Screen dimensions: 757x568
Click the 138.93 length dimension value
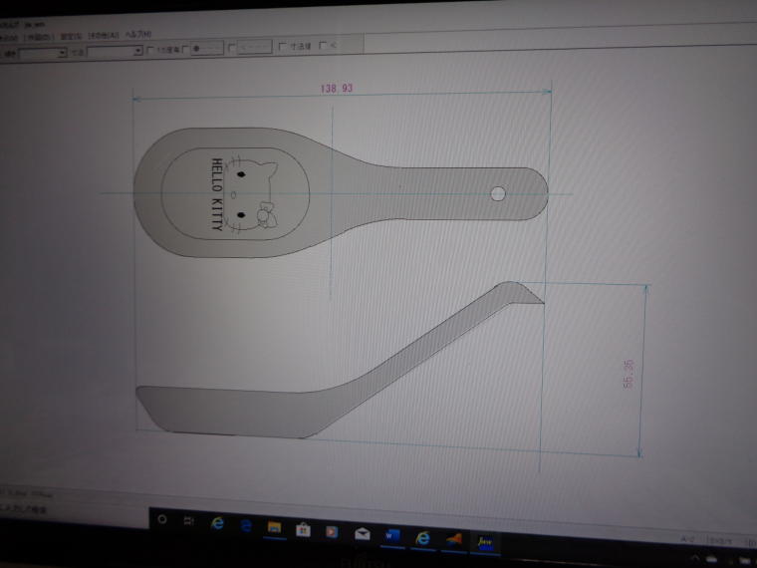pyautogui.click(x=337, y=88)
